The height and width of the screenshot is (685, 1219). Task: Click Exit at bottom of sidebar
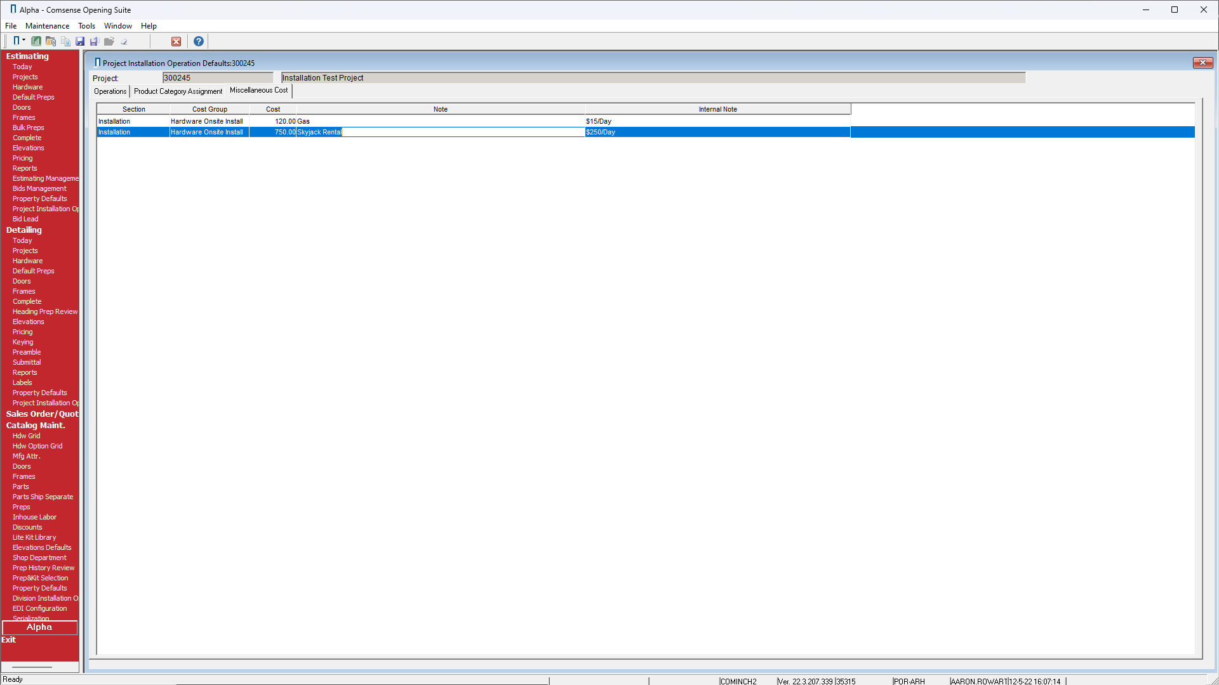[x=8, y=640]
